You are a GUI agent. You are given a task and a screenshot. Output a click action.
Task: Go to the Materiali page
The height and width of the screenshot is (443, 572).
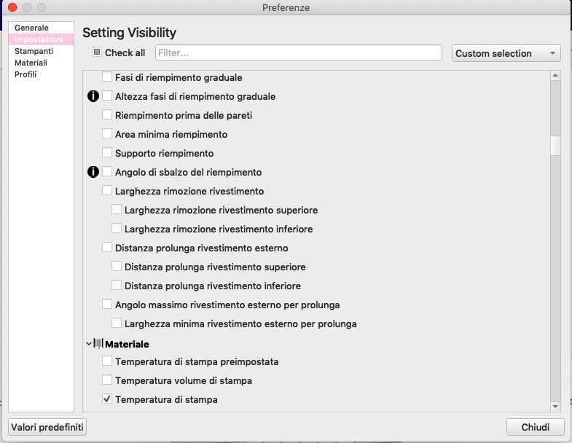point(31,63)
